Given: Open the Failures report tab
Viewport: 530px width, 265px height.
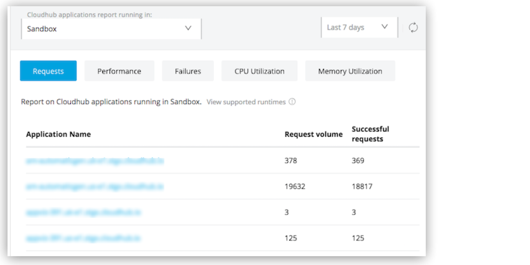Looking at the screenshot, I should click(188, 71).
